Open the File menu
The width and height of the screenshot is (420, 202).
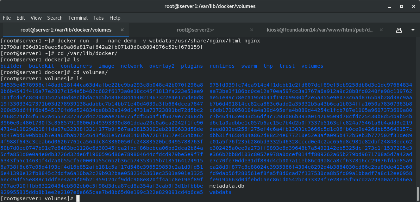point(7,18)
